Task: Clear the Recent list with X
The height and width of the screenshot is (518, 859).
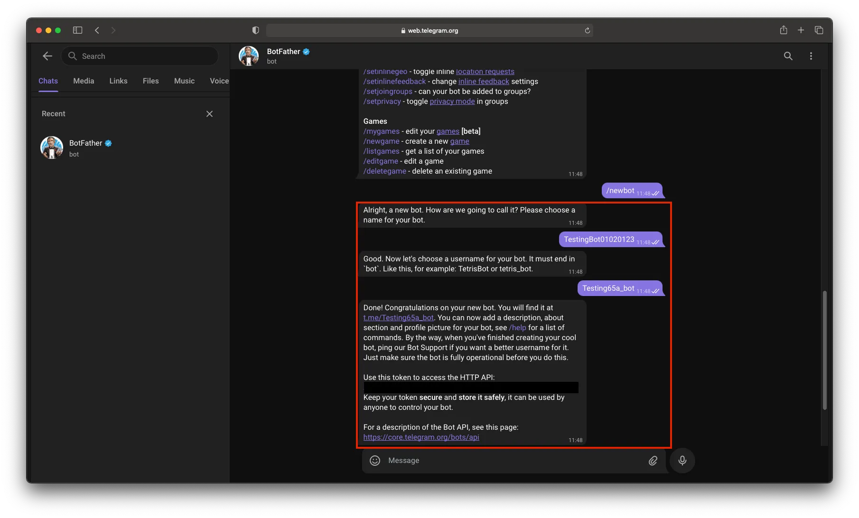Action: pos(209,114)
